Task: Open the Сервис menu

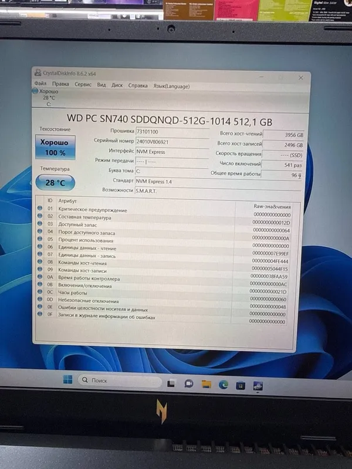Action: [x=83, y=84]
